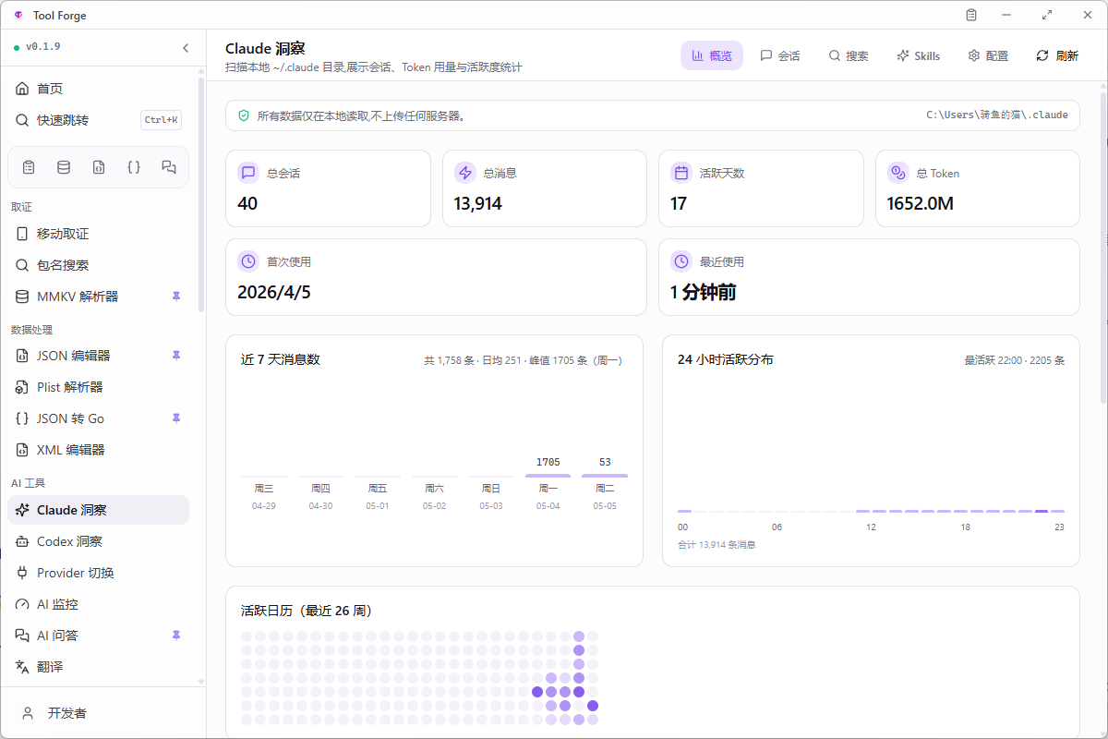The height and width of the screenshot is (739, 1108).
Task: Open 翻译 translation tool
Action: pyautogui.click(x=98, y=667)
